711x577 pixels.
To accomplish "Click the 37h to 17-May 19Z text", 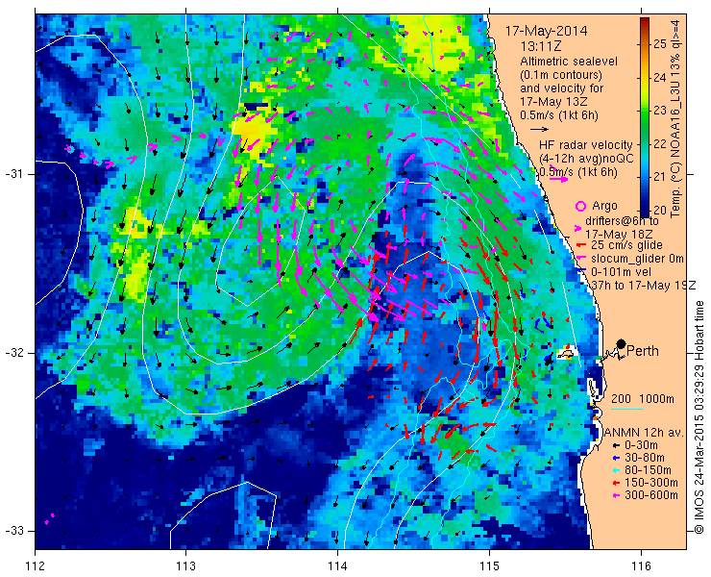I will [x=644, y=285].
